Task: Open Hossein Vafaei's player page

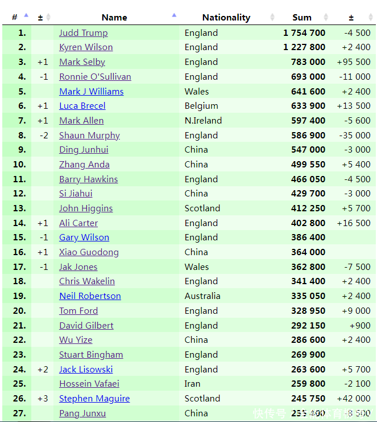Action: [89, 384]
